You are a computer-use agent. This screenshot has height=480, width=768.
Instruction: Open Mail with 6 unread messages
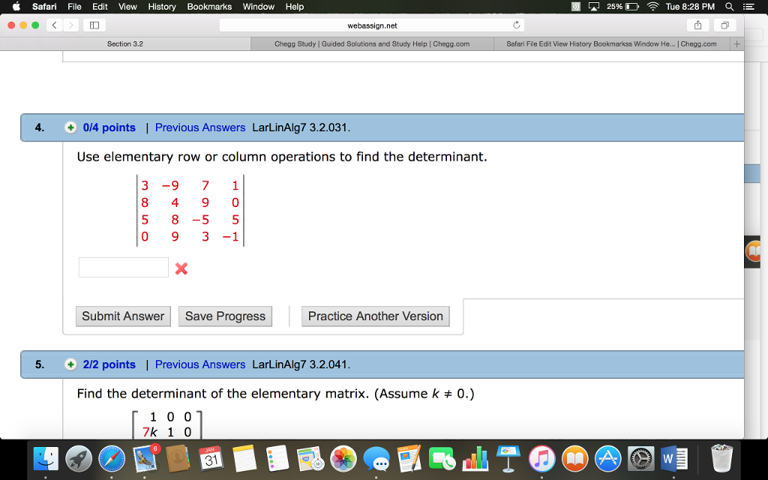click(145, 458)
